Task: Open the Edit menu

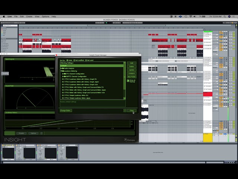Action: click(x=22, y=16)
